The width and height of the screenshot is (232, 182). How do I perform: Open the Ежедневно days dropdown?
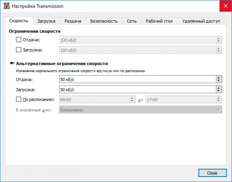coord(140,110)
